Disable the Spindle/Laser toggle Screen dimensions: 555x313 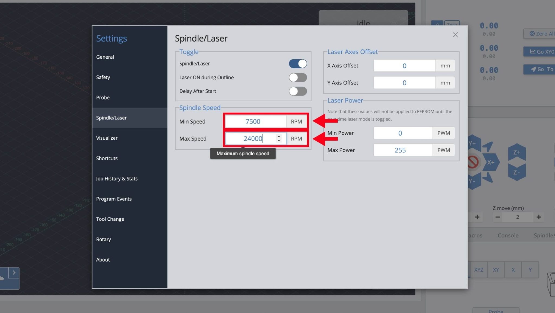click(x=298, y=64)
